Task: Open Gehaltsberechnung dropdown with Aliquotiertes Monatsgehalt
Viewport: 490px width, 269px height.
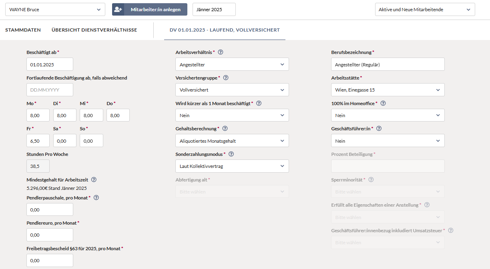Action: 232,141
